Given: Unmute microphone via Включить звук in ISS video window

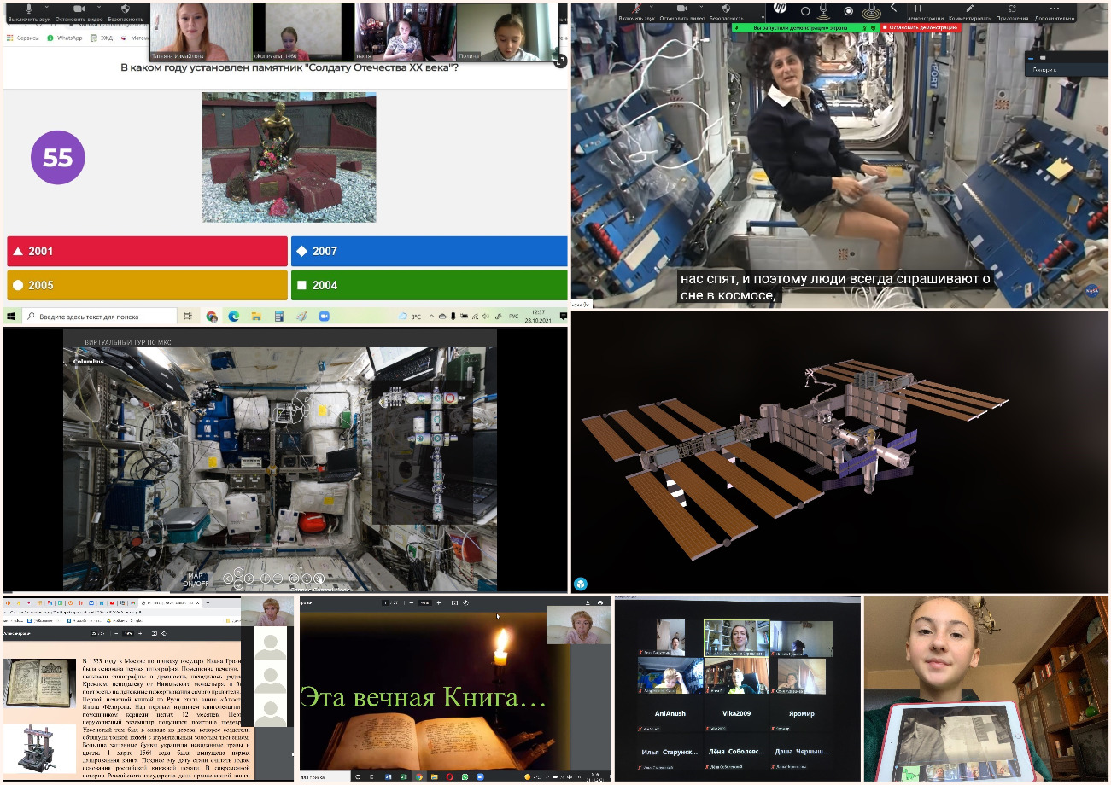Looking at the screenshot, I should pos(636,11).
